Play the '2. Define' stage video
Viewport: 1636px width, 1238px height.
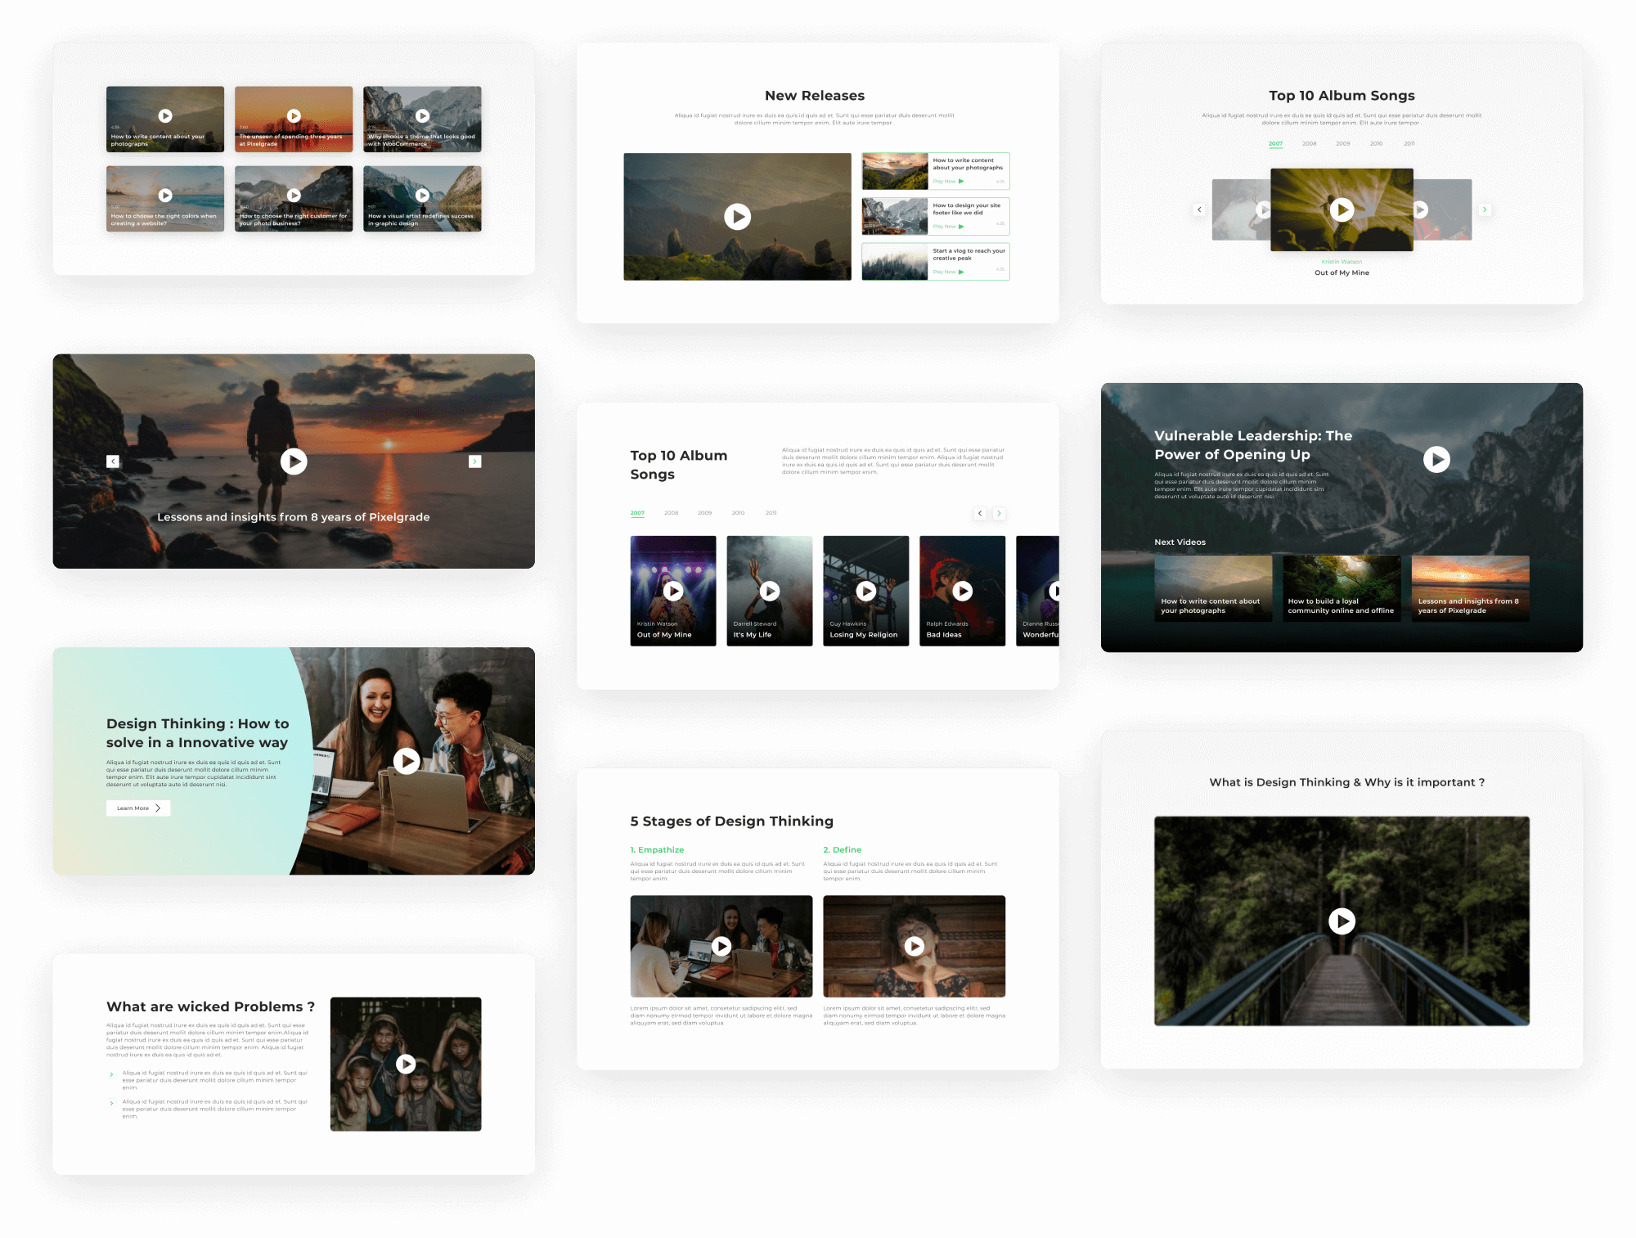(x=915, y=946)
